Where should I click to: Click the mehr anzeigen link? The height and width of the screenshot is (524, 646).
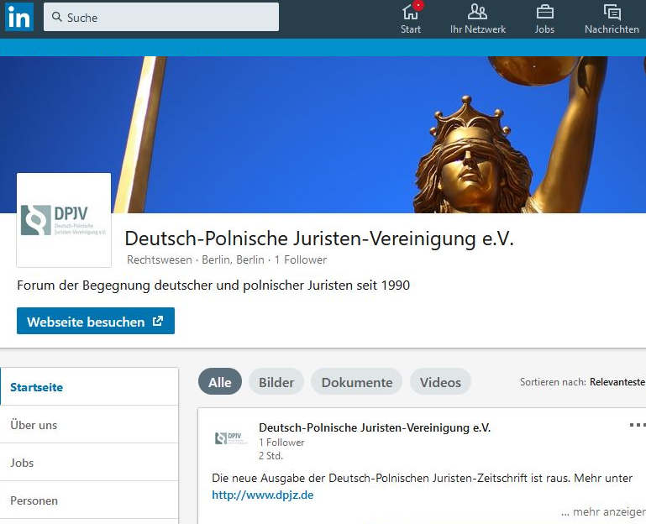coord(603,512)
